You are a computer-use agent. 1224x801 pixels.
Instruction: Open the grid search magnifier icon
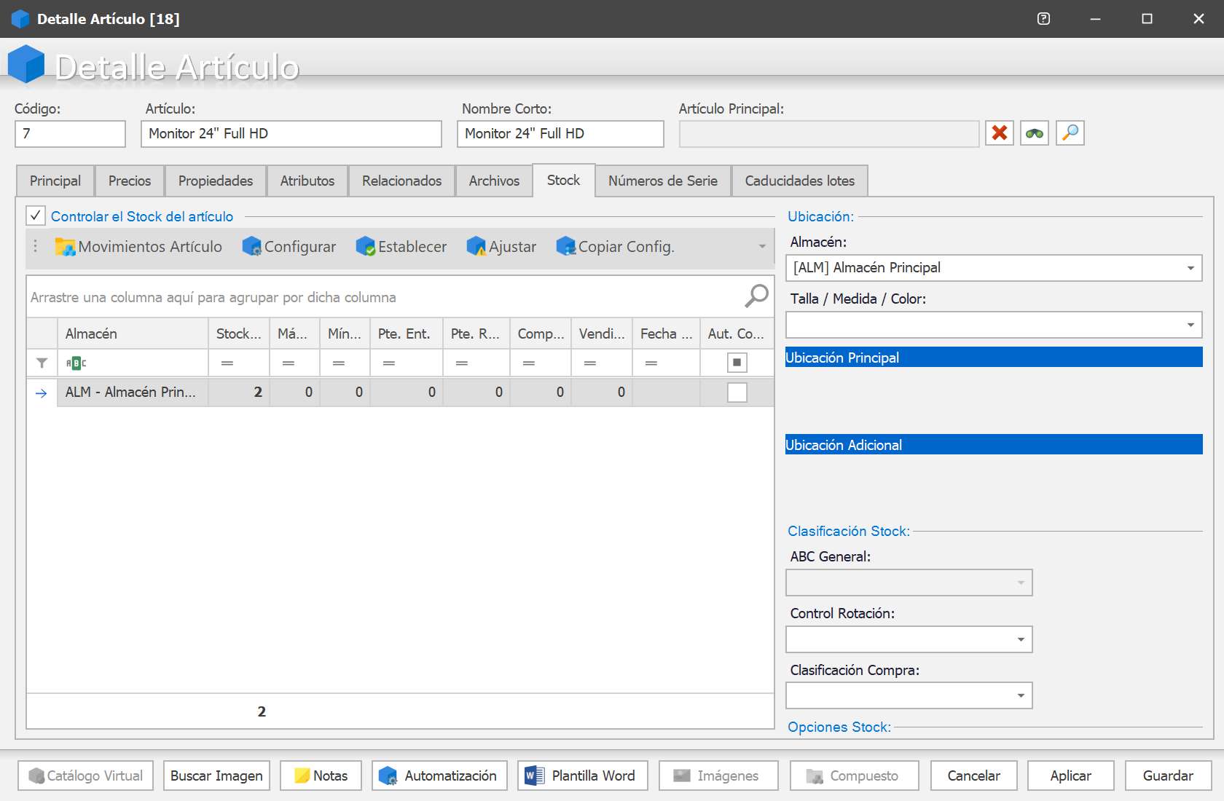(756, 296)
